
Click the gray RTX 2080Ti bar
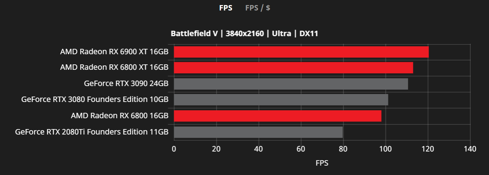258,132
